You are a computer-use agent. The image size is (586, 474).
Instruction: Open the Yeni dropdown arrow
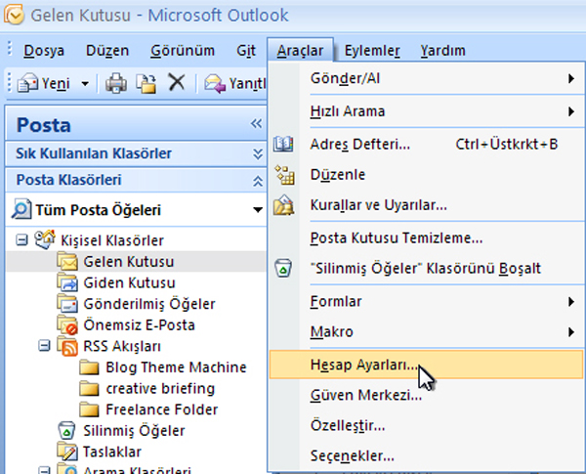click(x=85, y=83)
